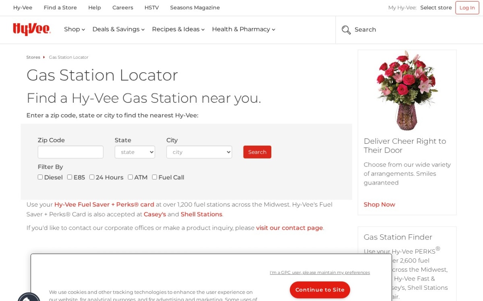This screenshot has width=483, height=301.
Task: Click Gas Station Locator breadcrumb text
Action: point(68,57)
